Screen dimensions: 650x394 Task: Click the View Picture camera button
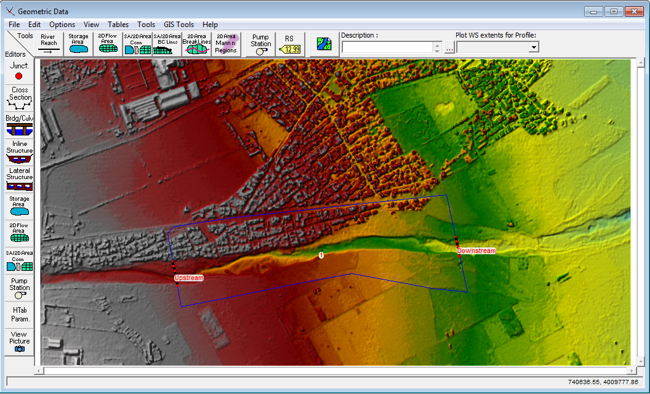click(19, 342)
